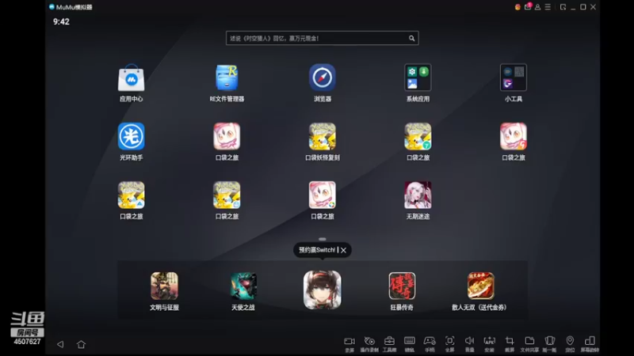This screenshot has width=634, height=356.
Task: Click the 预约赢Switch! tooltip text
Action: [317, 250]
